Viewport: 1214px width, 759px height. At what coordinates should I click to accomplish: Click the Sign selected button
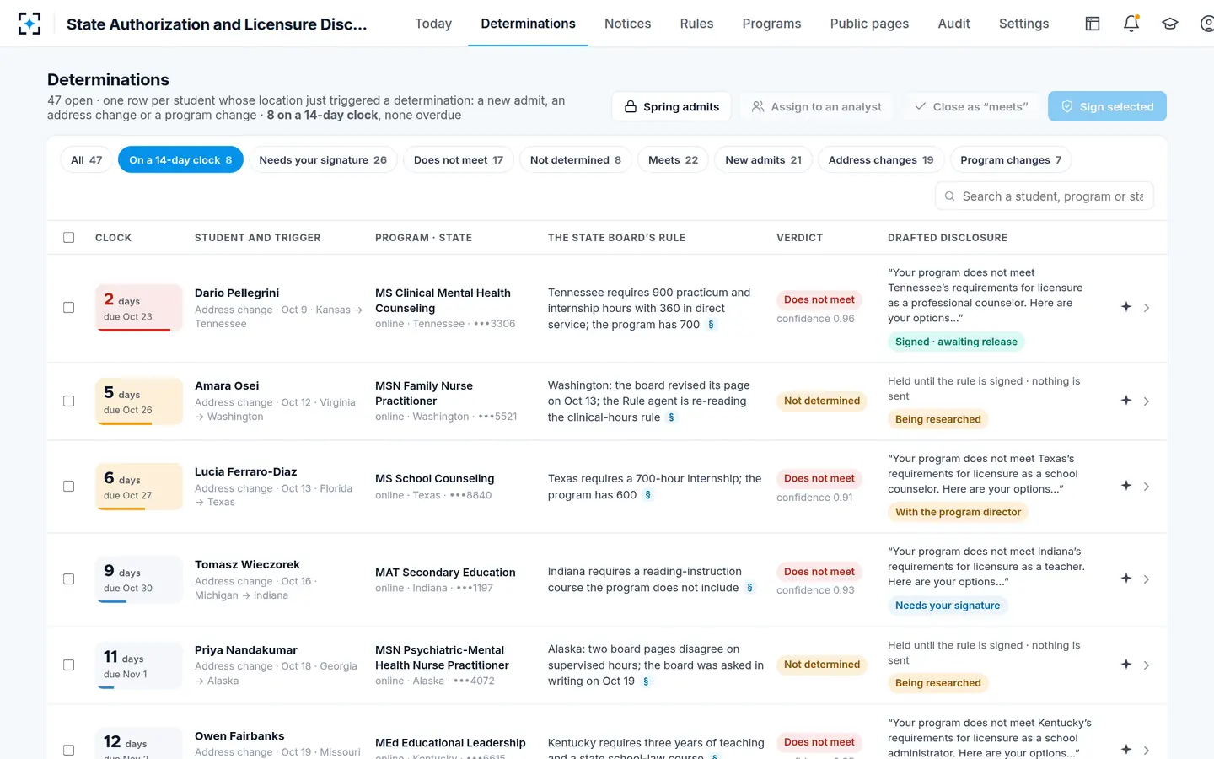click(1107, 106)
